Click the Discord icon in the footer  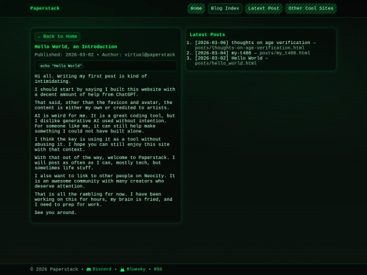tap(89, 270)
